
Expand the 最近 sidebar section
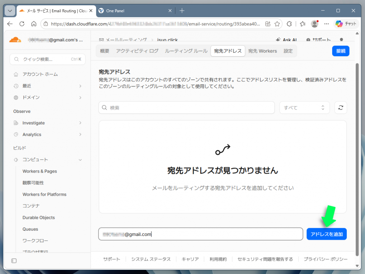47,86
